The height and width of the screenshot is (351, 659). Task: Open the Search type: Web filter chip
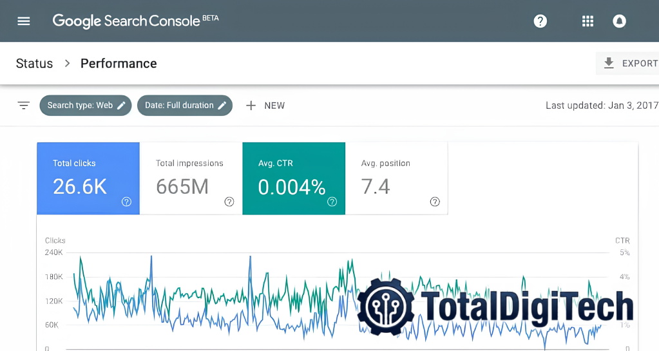click(85, 106)
